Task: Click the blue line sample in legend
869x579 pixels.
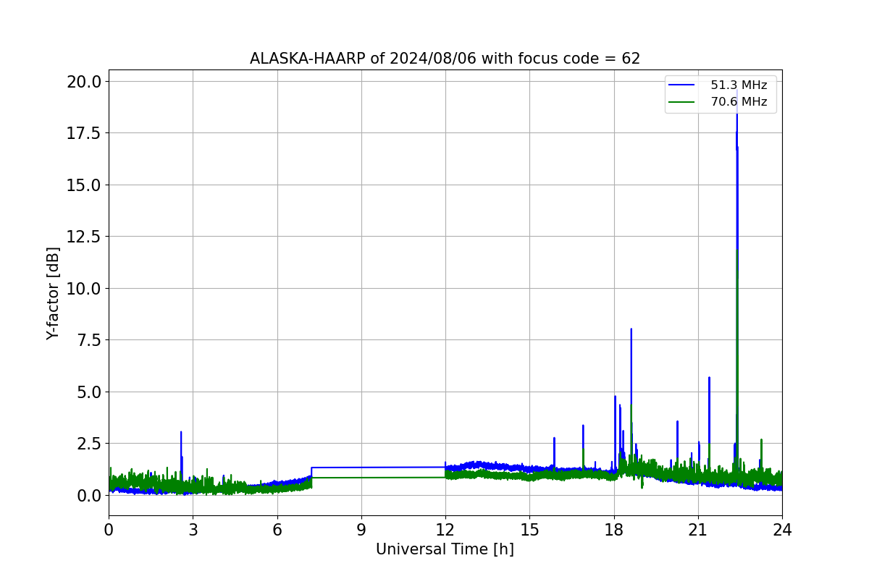Action: click(x=682, y=85)
